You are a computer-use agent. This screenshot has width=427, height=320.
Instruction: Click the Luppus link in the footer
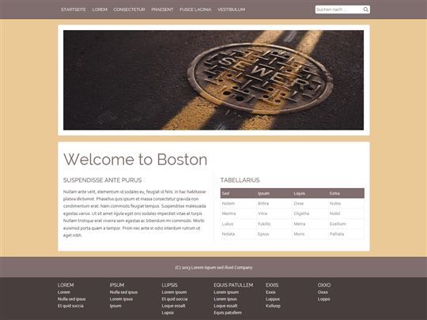273,299
